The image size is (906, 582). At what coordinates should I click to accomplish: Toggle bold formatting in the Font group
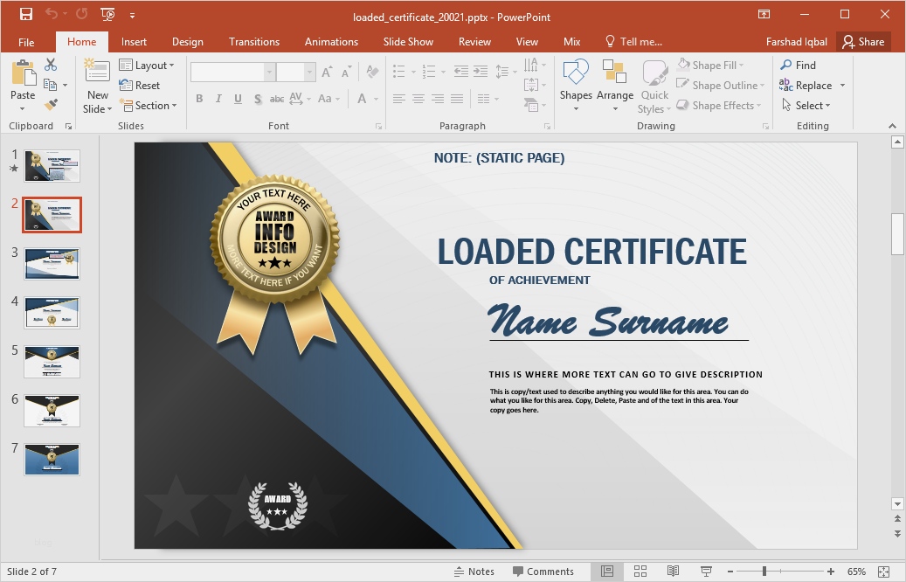pyautogui.click(x=199, y=99)
